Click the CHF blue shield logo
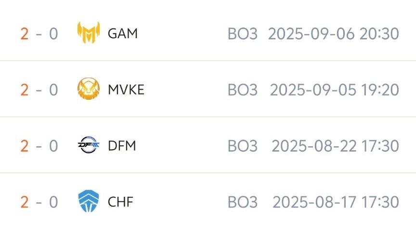 (89, 202)
